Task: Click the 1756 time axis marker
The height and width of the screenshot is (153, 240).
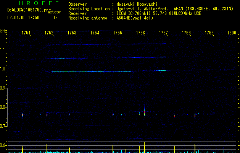Action: [x=140, y=33]
